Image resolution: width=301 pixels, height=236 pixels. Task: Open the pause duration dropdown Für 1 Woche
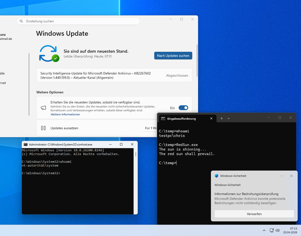click(150, 128)
